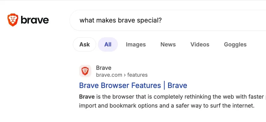
Task: Click the Brave site name above the URL
Action: pyautogui.click(x=104, y=68)
